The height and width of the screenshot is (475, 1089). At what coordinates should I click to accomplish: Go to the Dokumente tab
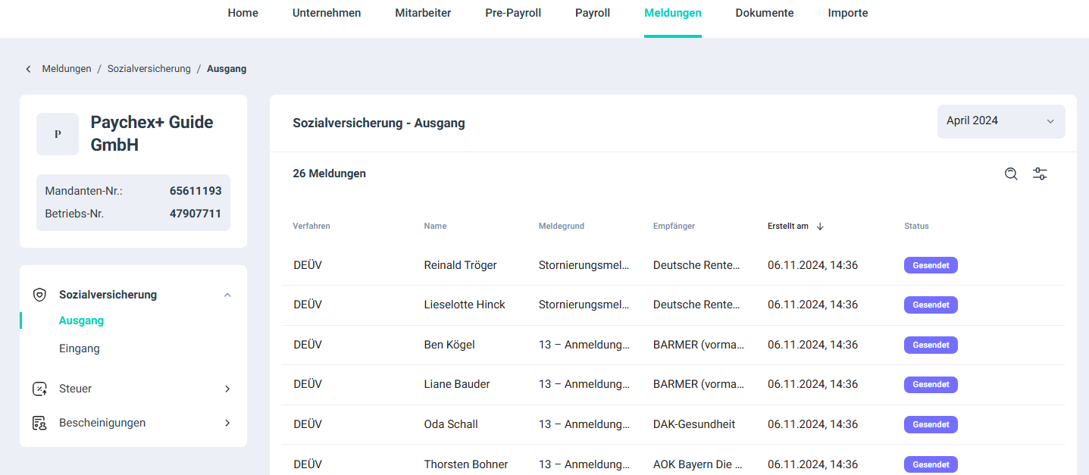[765, 13]
